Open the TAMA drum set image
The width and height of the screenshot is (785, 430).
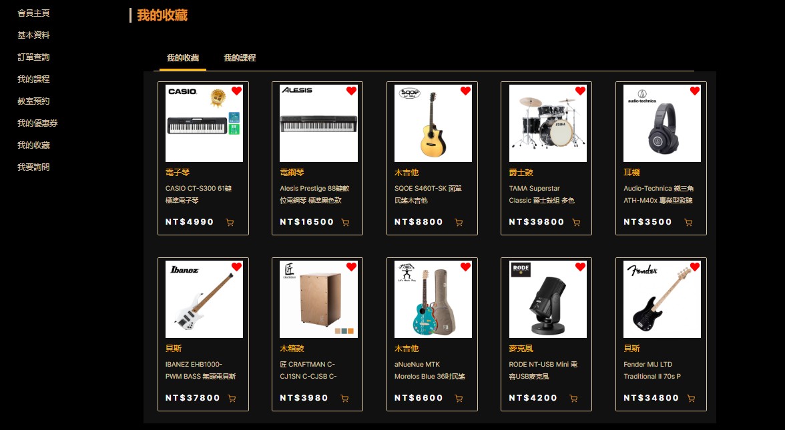tap(547, 123)
